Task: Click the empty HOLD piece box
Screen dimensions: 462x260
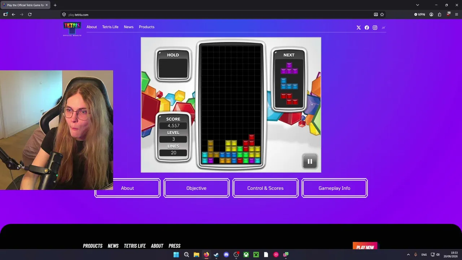Action: (173, 68)
